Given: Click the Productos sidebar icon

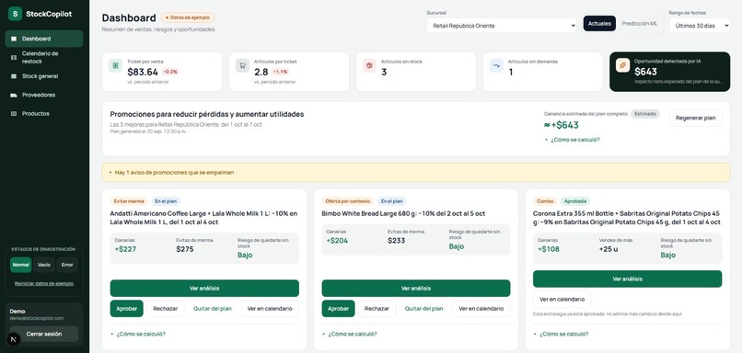Looking at the screenshot, I should [x=14, y=114].
